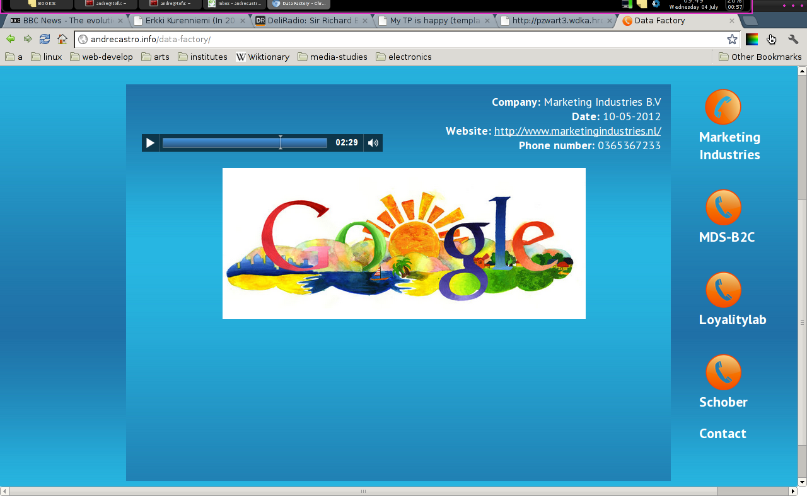Screen dimensions: 807x496
Task: Close the Erkki Kurenniemi tab
Action: (243, 21)
